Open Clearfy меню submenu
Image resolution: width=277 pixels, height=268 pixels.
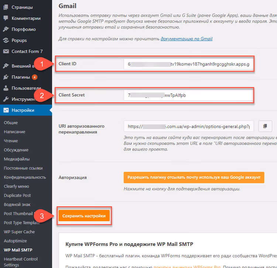click(16, 187)
